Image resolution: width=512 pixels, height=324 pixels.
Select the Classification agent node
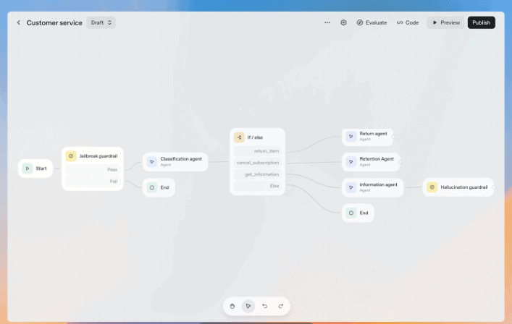175,161
